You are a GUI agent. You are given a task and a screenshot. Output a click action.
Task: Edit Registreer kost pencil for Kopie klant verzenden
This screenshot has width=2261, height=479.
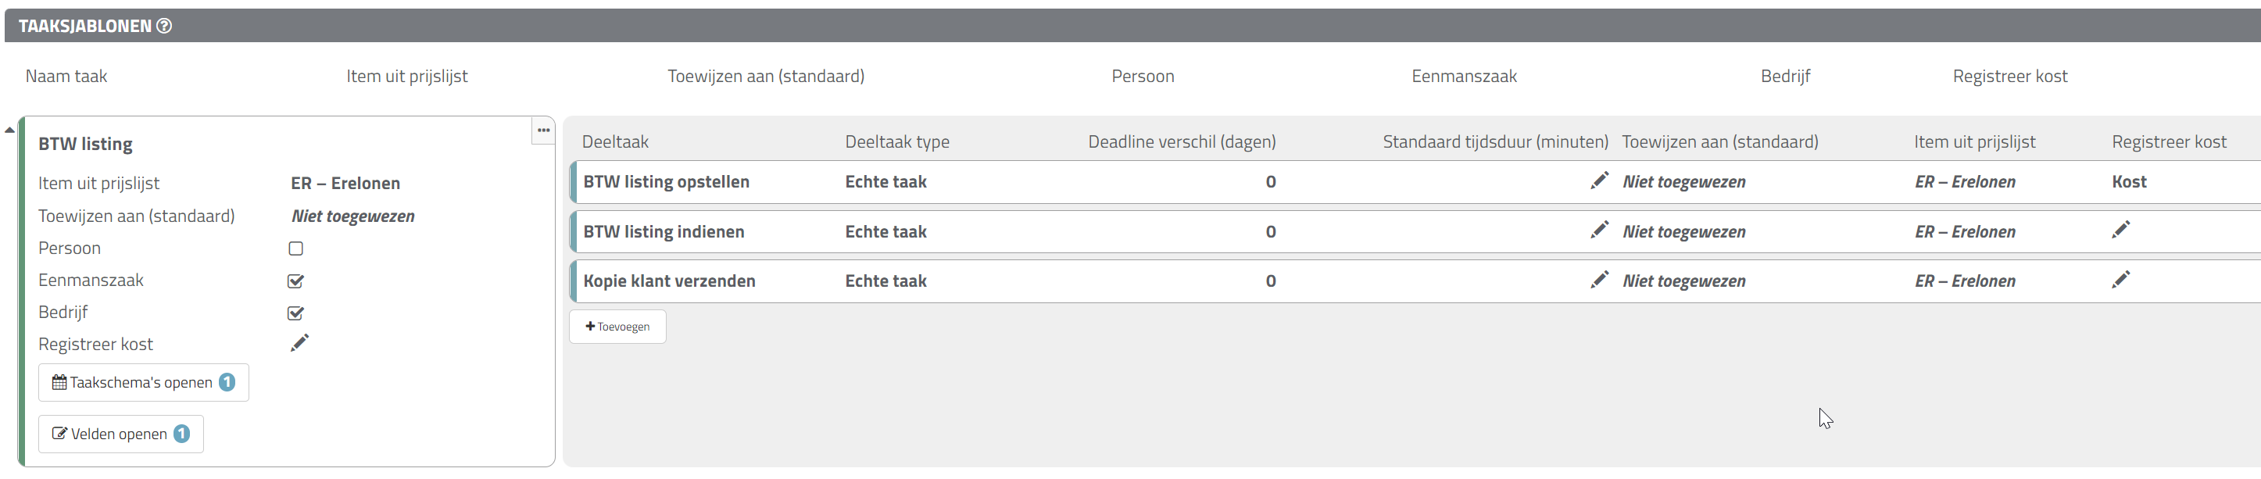(x=2120, y=280)
